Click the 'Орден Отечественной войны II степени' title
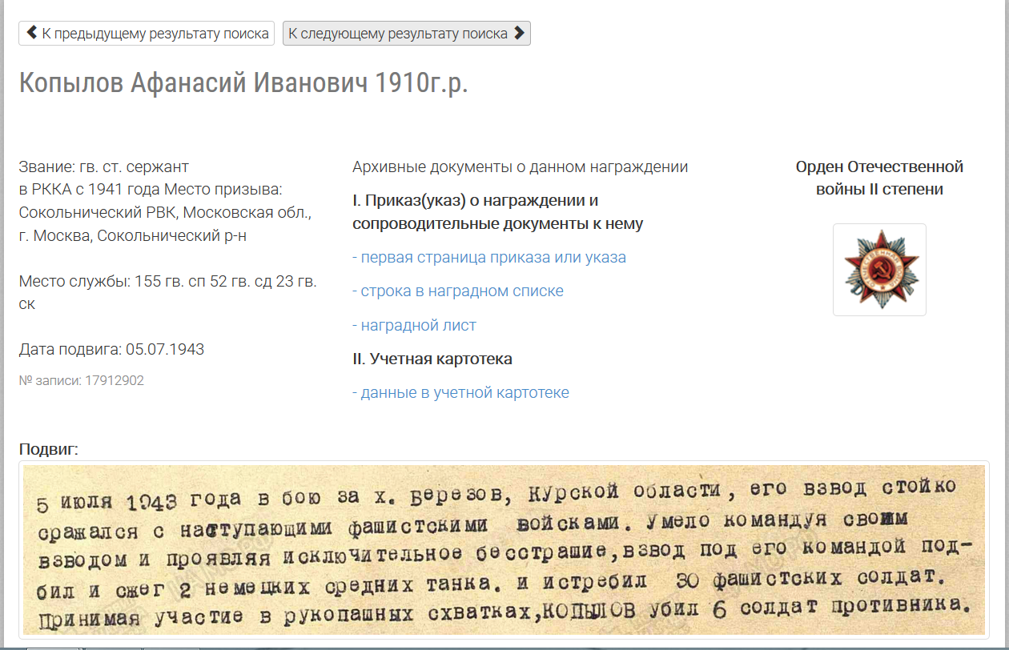 coord(879,178)
